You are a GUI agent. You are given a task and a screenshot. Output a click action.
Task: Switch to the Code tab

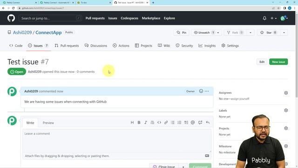tap(16, 46)
